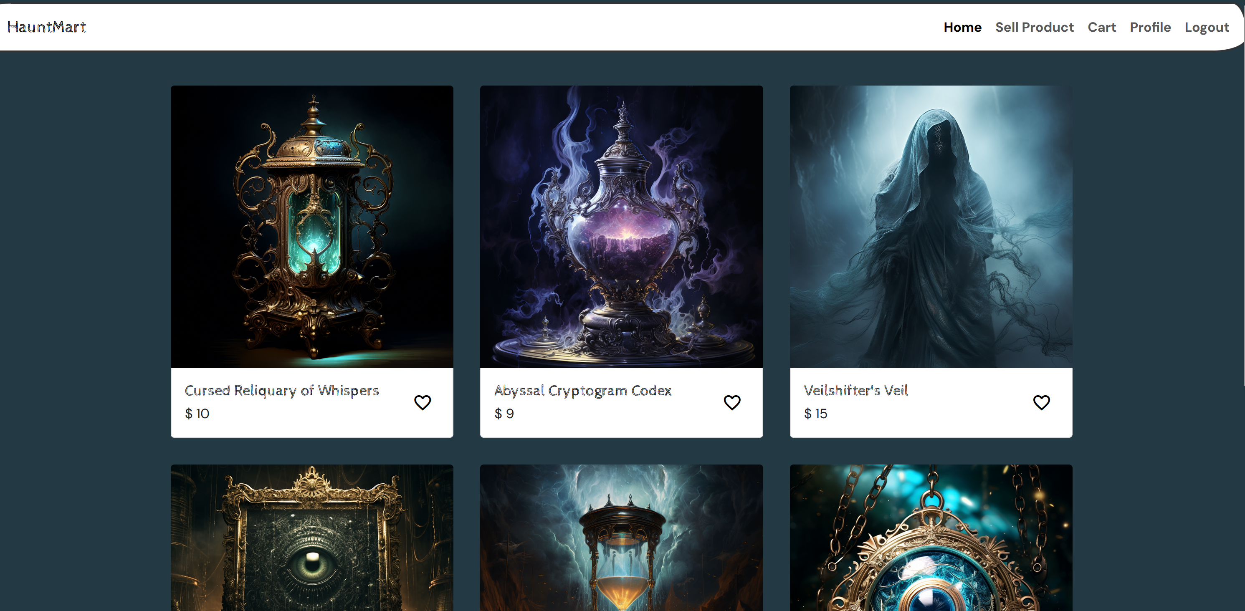This screenshot has width=1245, height=611.
Task: Open Cursed Reliquary of Whispers product image
Action: tap(312, 227)
